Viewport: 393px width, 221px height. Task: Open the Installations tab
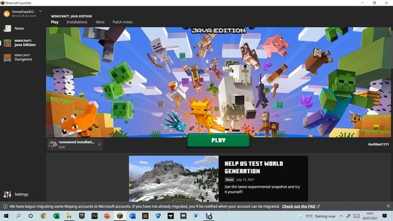click(77, 22)
